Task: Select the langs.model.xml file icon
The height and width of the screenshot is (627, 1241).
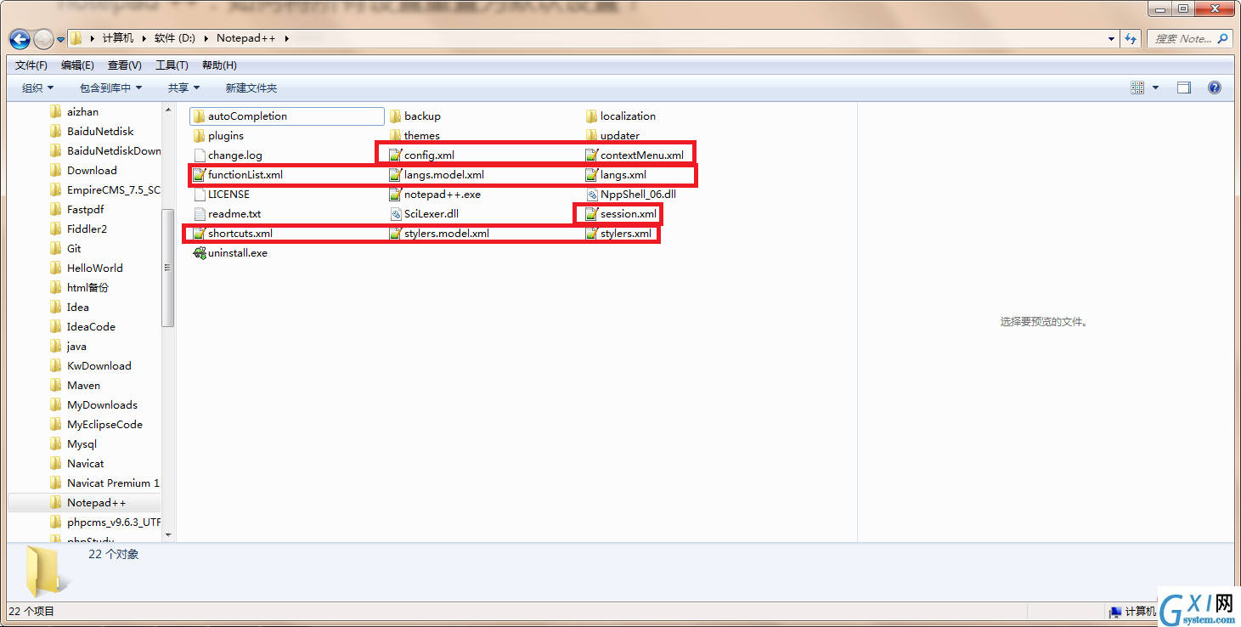Action: [395, 175]
